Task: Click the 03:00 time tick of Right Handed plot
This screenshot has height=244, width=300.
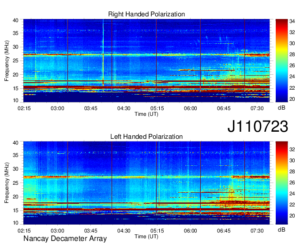Action: pos(57,108)
